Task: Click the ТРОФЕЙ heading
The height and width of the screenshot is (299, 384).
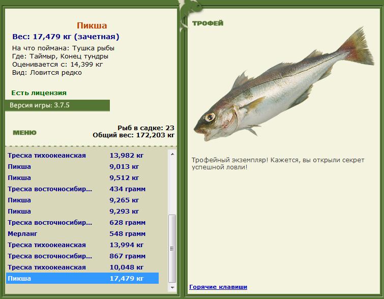Action: click(208, 23)
